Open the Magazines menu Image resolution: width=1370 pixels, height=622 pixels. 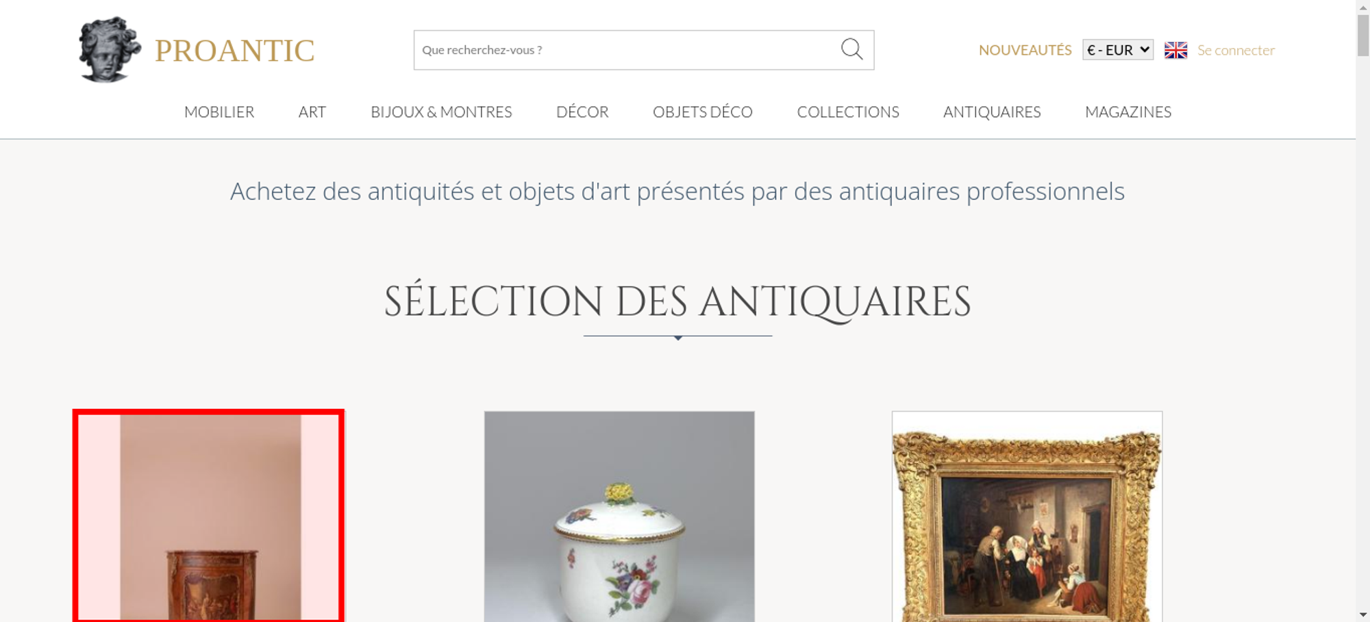[x=1128, y=112]
